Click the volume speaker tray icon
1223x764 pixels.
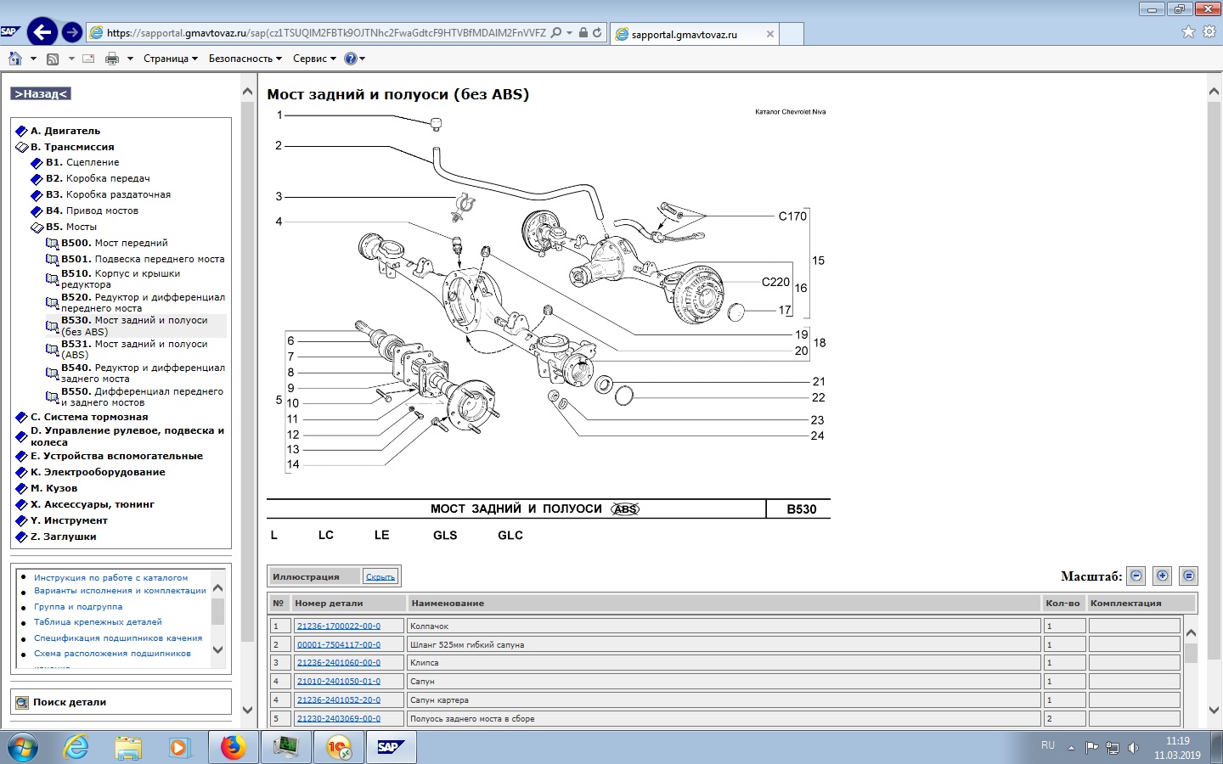point(1133,748)
